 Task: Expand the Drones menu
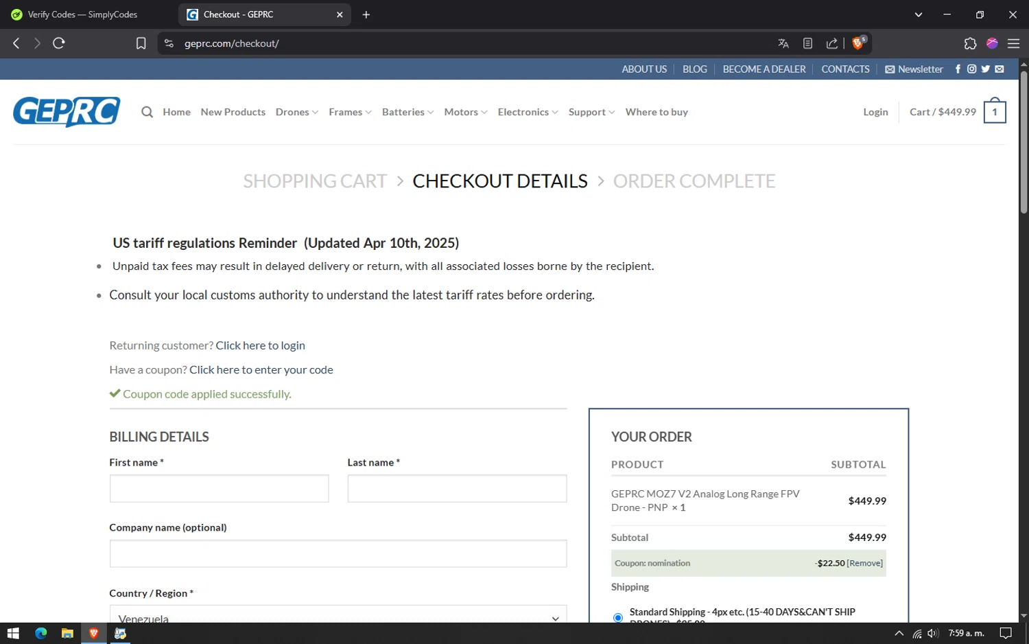coord(296,112)
